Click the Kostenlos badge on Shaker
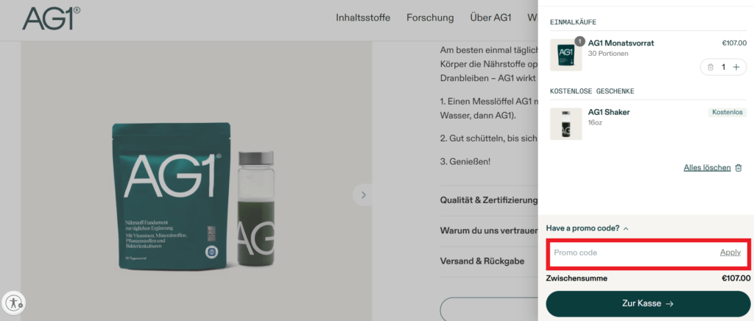The image size is (754, 321). point(727,113)
